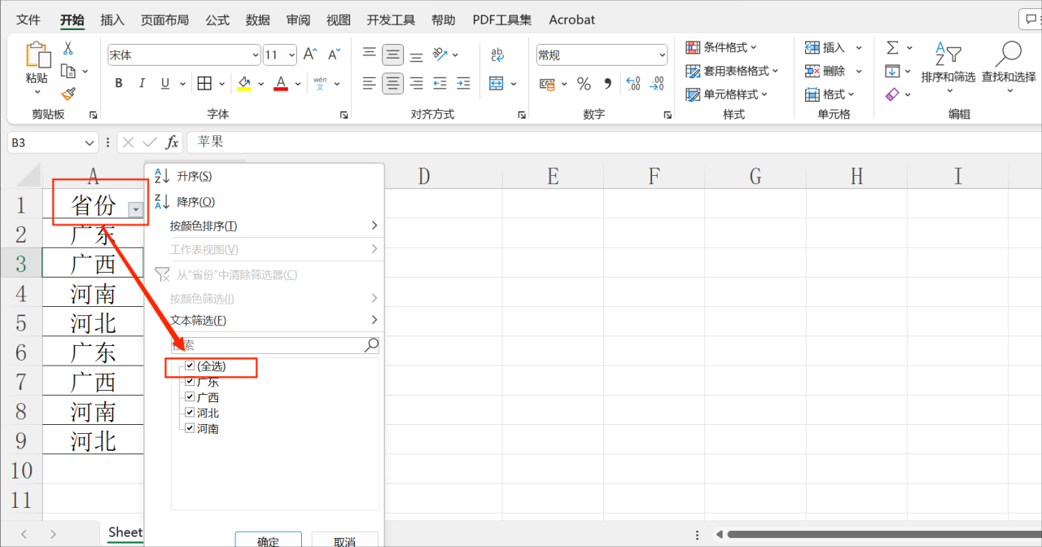Expand the Name Box dropdown arrow
This screenshot has height=547, width=1042.
(x=90, y=142)
